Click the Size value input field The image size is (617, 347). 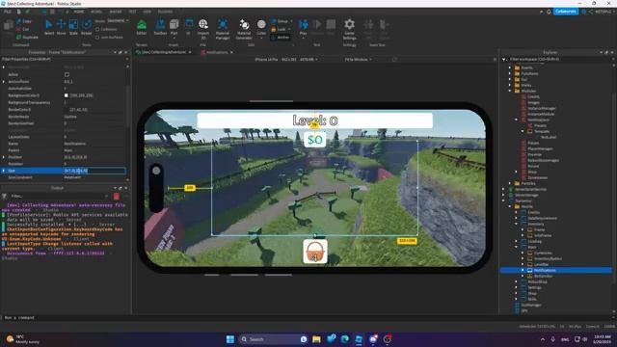point(94,171)
